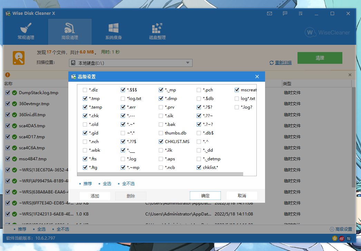This screenshot has width=361, height=251.
Task: Toggle the *.bak checkbox
Action: pos(161,124)
